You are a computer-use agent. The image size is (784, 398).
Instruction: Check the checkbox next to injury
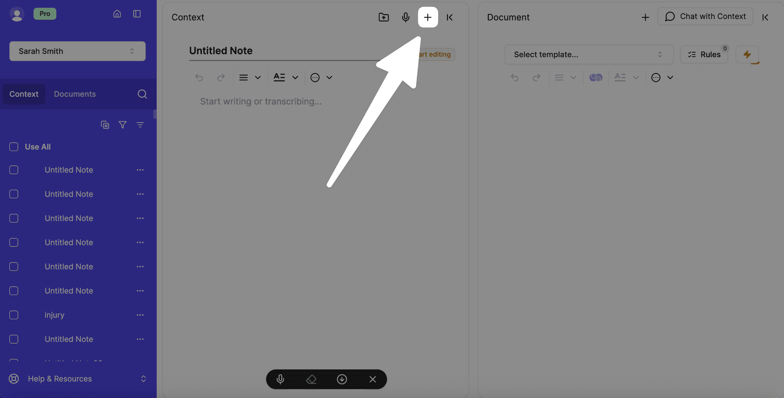tap(13, 315)
